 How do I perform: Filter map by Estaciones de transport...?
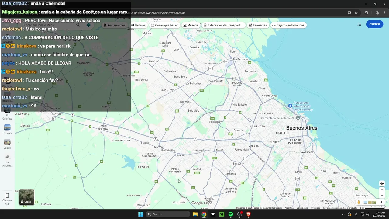[x=223, y=25]
